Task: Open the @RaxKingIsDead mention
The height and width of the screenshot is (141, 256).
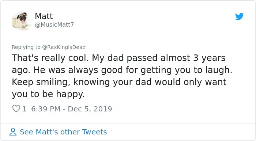Action: [x=64, y=47]
